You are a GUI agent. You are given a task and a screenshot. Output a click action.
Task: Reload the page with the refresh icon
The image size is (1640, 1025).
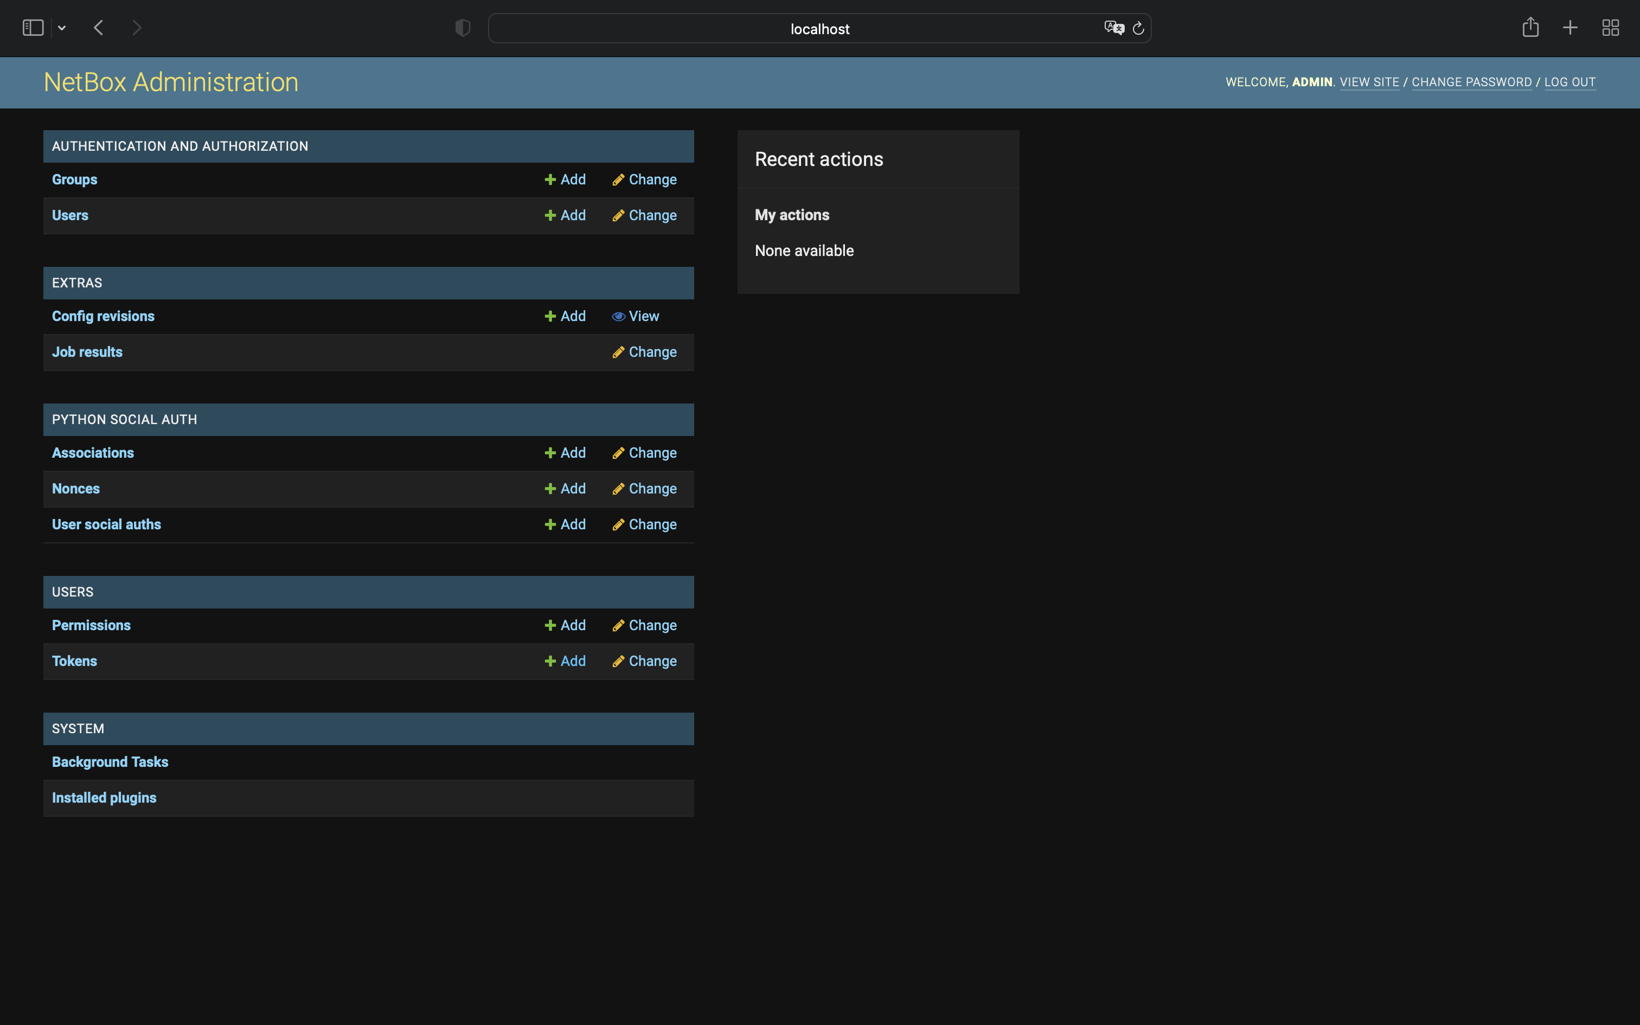pos(1138,28)
